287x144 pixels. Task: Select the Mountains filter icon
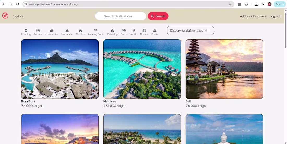pos(67,30)
